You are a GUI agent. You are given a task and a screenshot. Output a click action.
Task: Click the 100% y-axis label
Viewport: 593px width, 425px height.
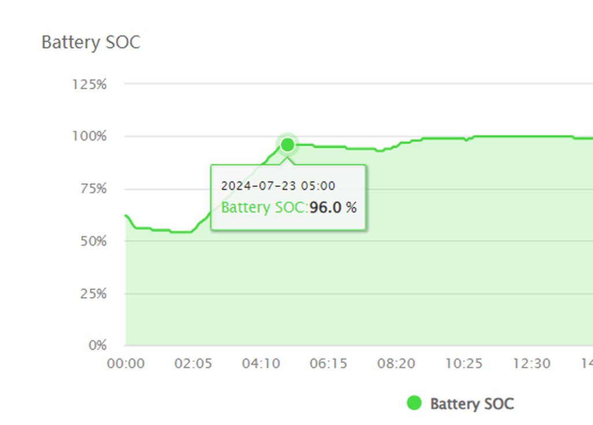(89, 137)
